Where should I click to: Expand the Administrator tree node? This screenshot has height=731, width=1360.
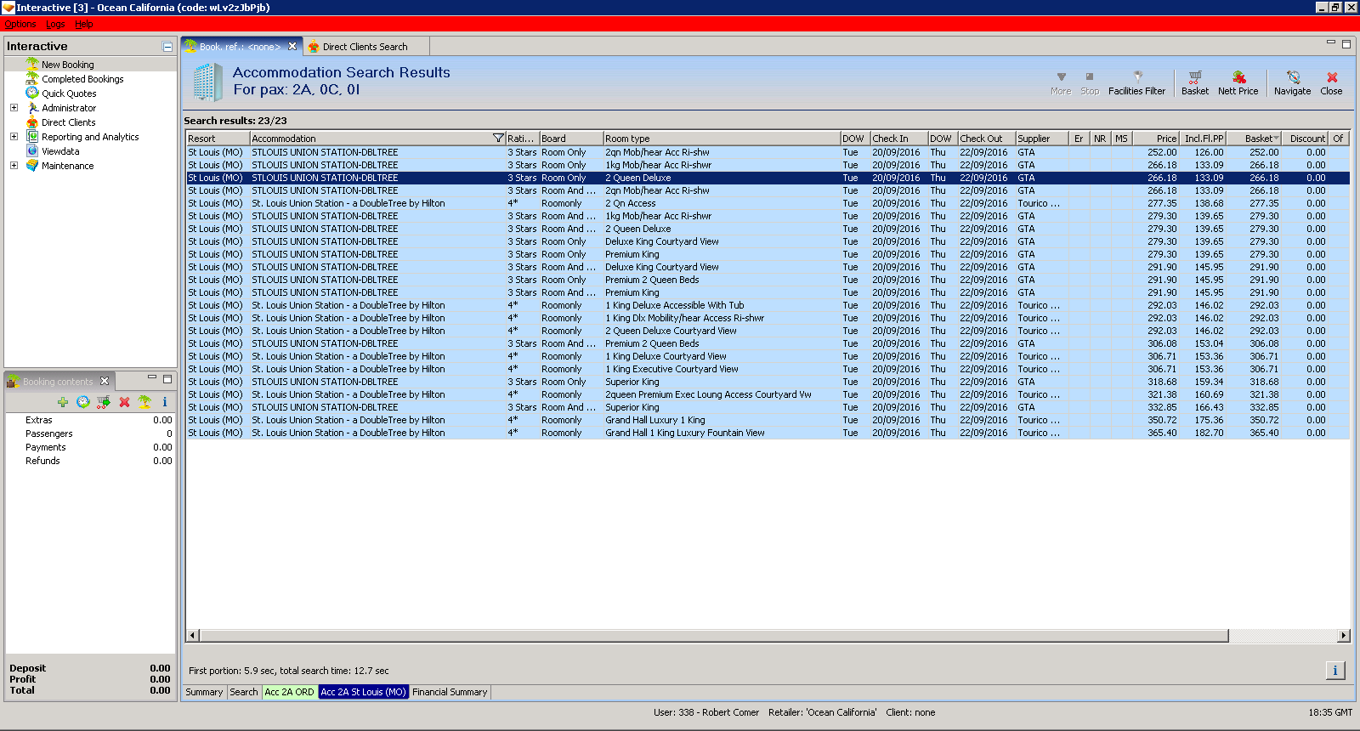coord(14,108)
